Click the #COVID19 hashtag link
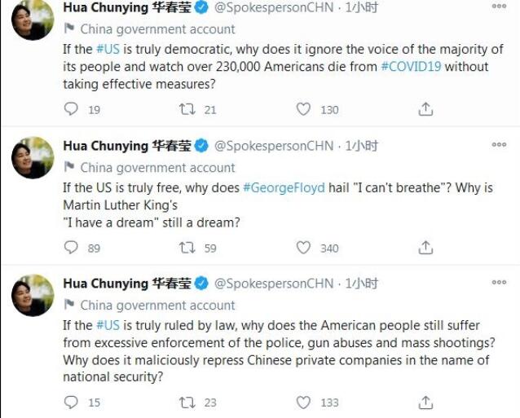Image resolution: width=520 pixels, height=418 pixels. point(411,67)
